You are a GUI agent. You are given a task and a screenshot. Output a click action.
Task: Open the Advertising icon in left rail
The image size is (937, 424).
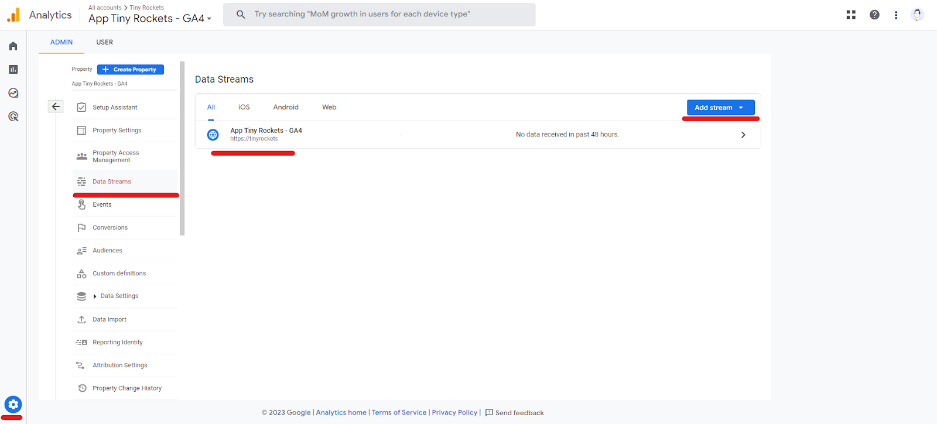[x=13, y=117]
